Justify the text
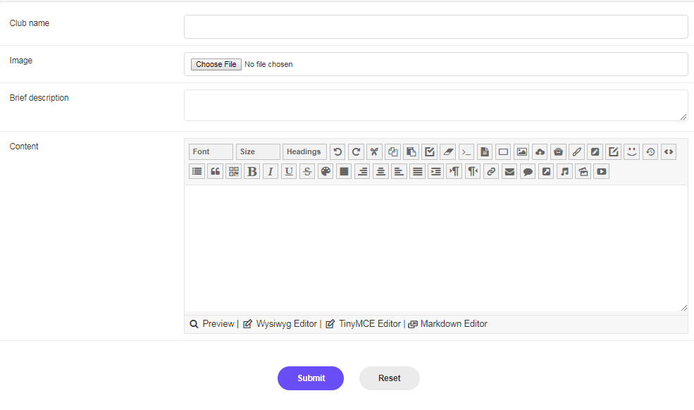Screen dimensions: 694x410 coord(417,171)
